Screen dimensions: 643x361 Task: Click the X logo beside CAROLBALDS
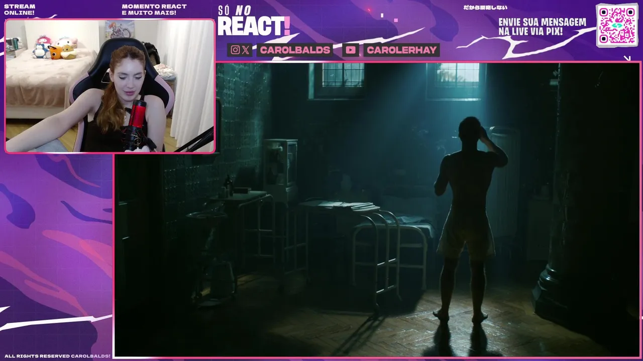tap(246, 50)
